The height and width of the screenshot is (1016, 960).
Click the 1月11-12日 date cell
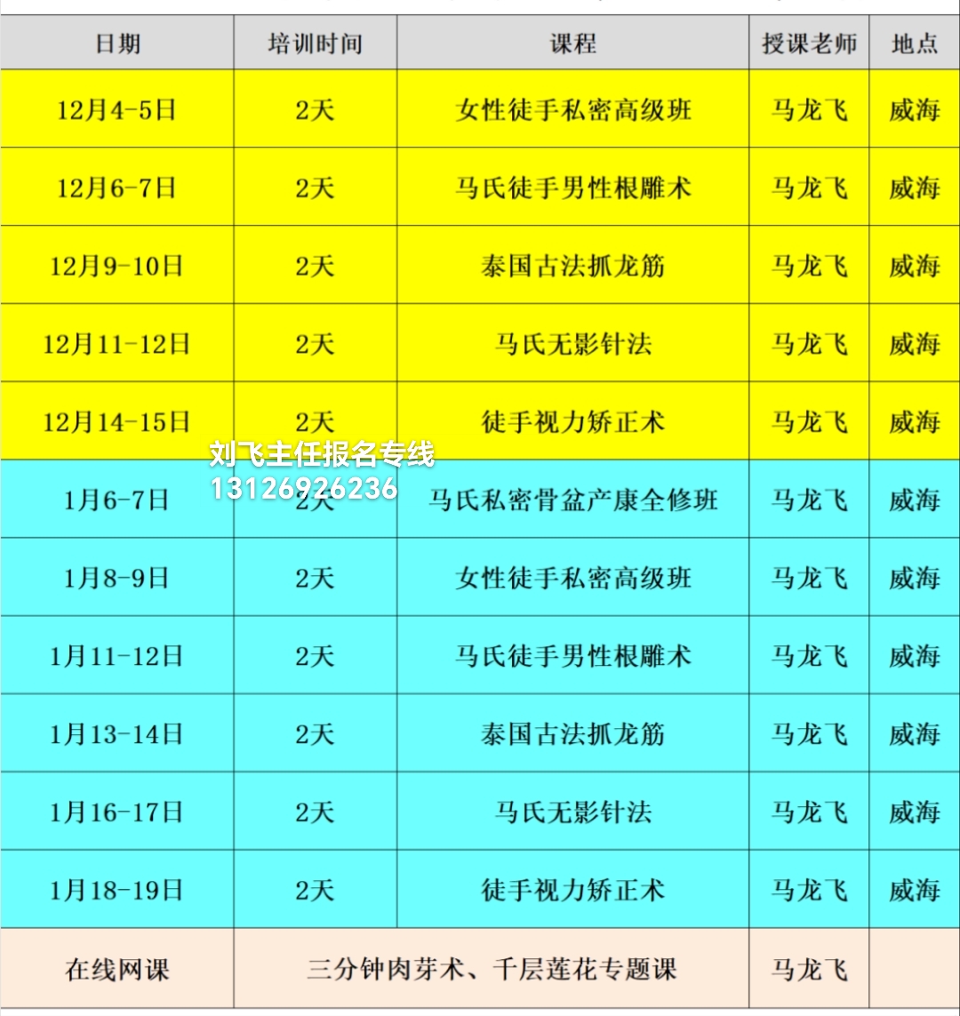[x=117, y=656]
